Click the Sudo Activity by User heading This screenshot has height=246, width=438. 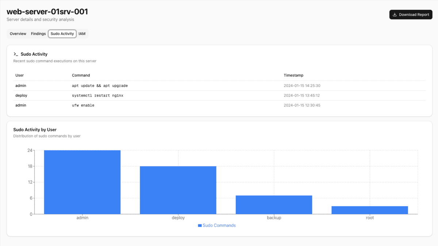click(35, 129)
